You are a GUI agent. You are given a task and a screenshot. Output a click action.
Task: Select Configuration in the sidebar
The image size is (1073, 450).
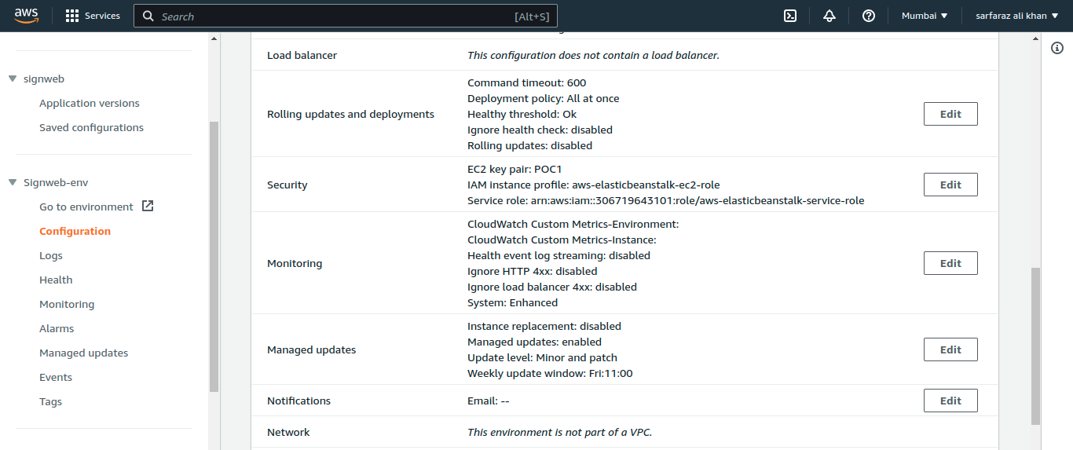75,231
